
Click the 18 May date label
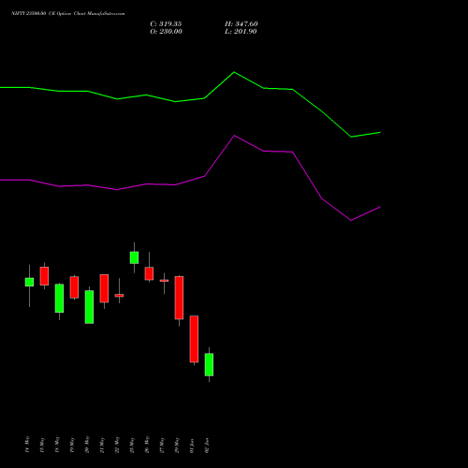tap(57, 445)
